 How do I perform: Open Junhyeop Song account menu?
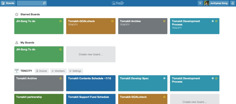point(219,3)
